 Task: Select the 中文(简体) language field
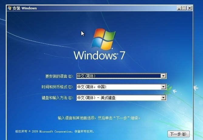point(121,76)
